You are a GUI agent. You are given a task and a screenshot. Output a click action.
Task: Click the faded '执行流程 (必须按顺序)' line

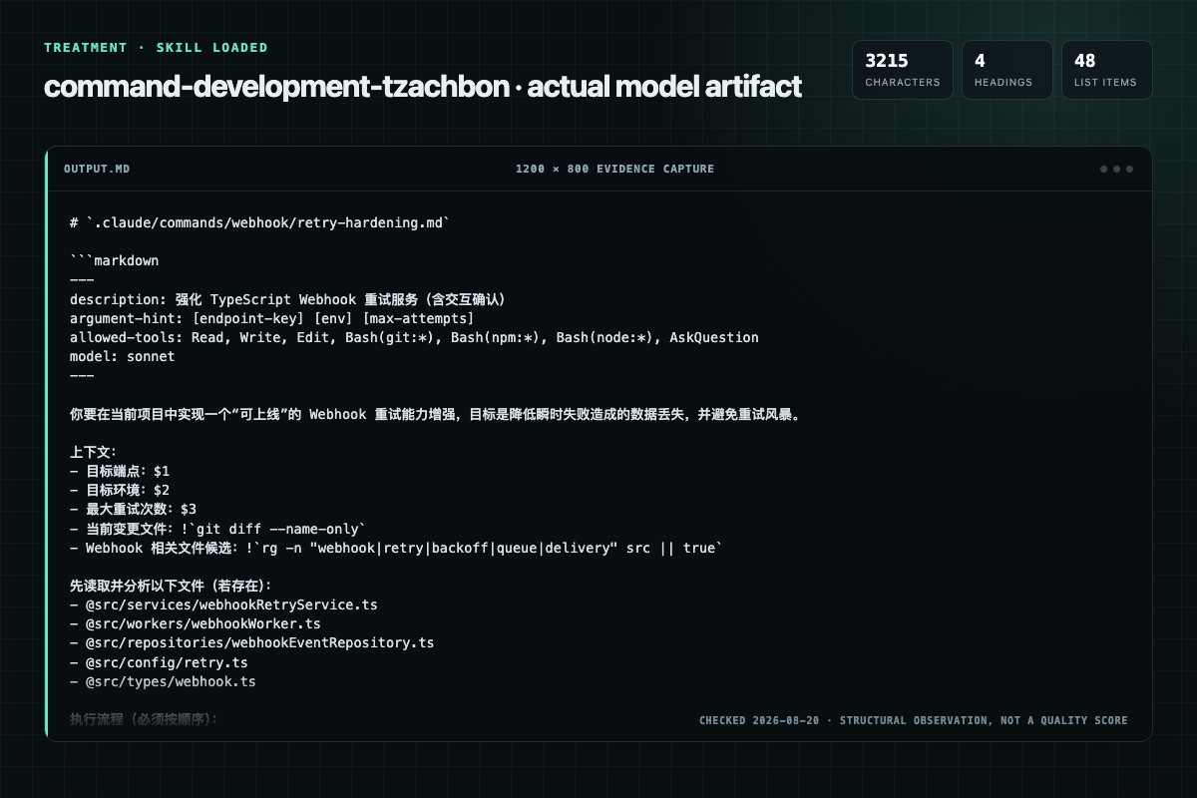[x=144, y=719]
